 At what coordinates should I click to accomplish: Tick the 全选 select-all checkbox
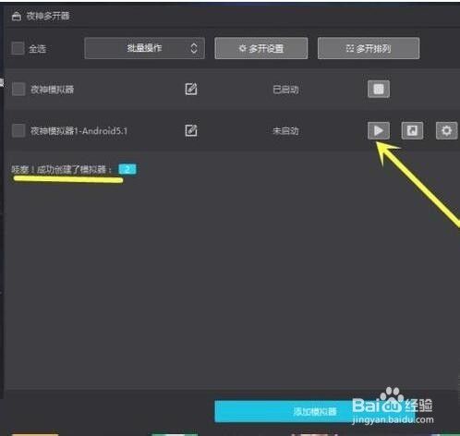click(18, 48)
